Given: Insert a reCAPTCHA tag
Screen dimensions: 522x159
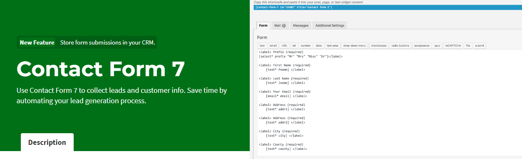Looking at the screenshot, I should coord(453,46).
